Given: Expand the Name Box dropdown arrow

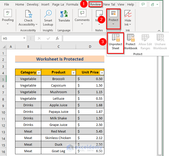Looking at the screenshot, I should point(24,38).
